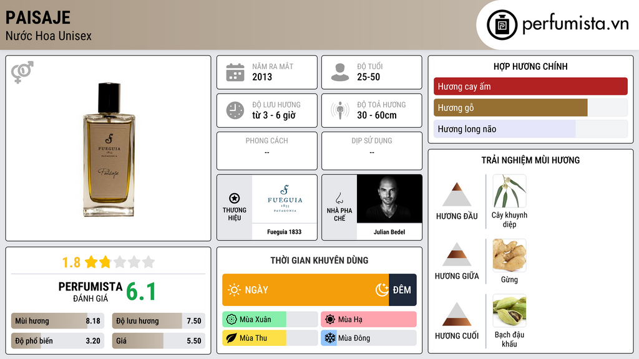Click the person icon beside Độ tuổi

tap(340, 72)
